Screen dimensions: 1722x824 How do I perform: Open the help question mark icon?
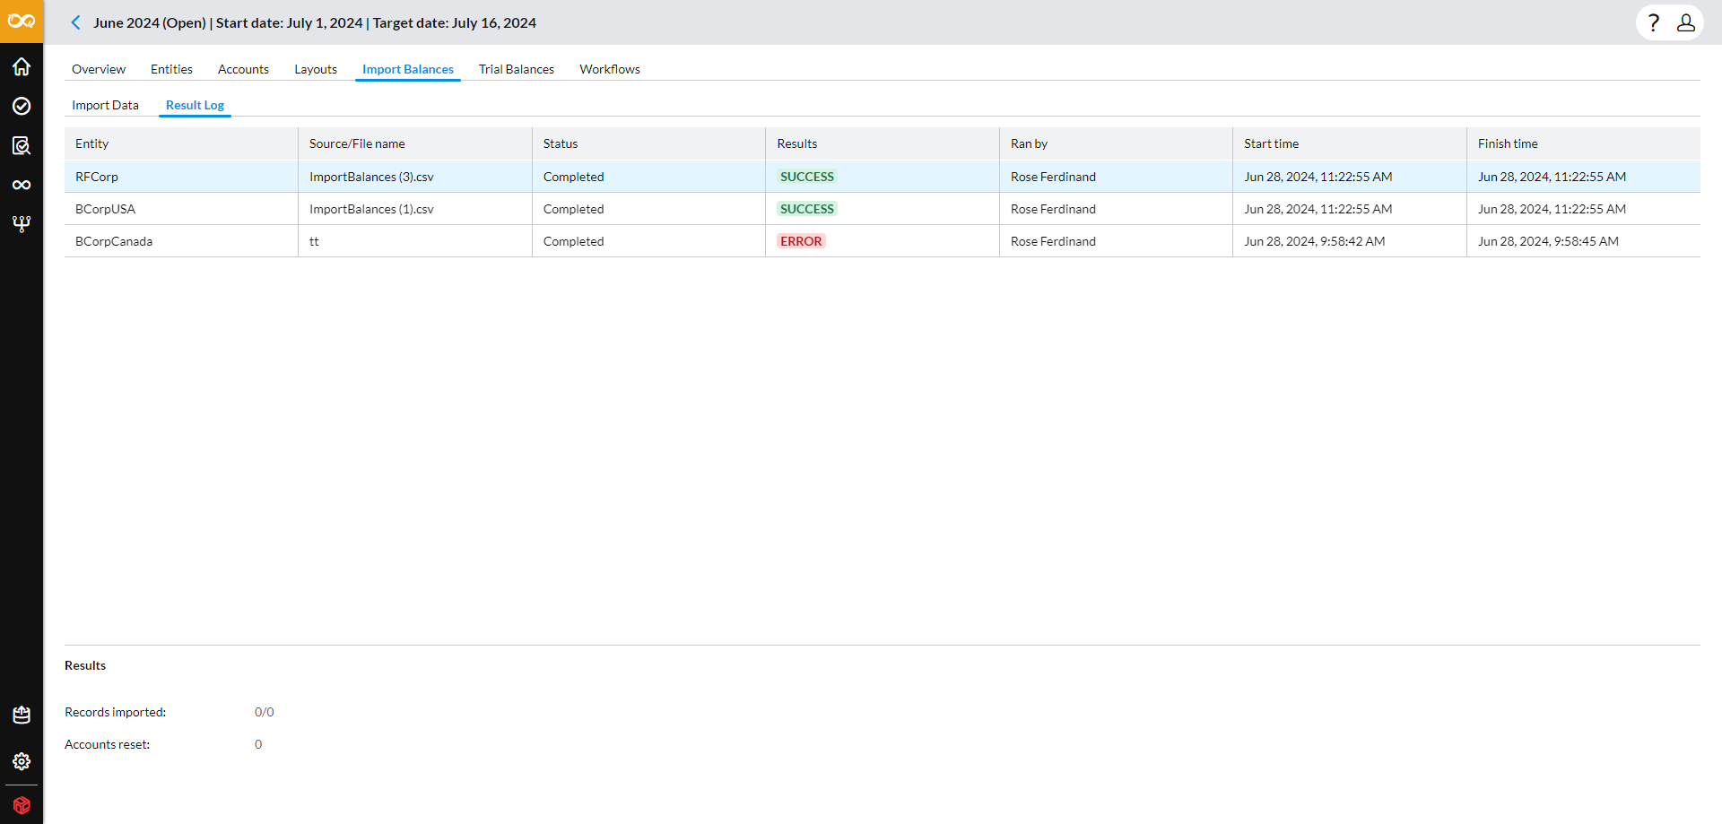(1654, 22)
